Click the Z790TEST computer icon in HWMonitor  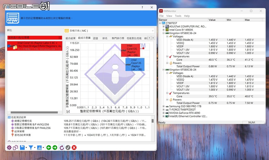click(163, 23)
